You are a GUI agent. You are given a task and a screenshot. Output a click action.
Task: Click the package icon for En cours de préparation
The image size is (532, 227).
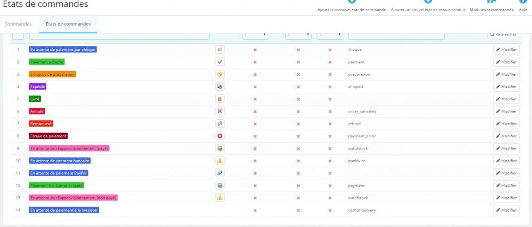(x=220, y=74)
